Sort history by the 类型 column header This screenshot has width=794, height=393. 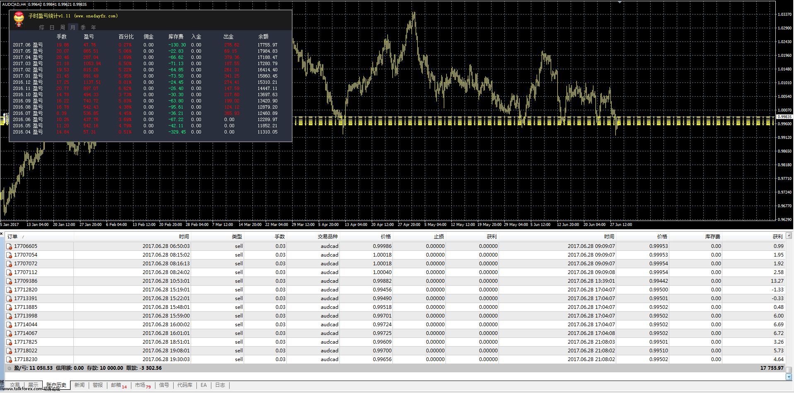tap(217, 237)
